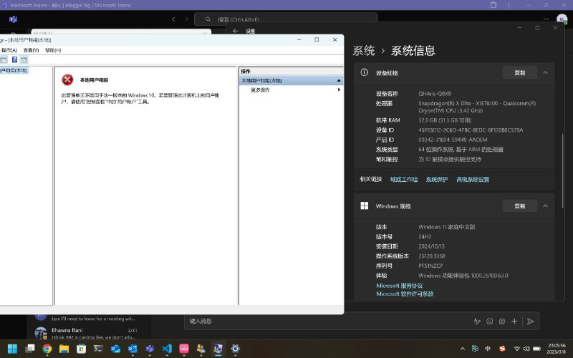Click the console tree toolbar icon left of help
Image resolution: width=573 pixels, height=358 pixels.
tap(4, 59)
